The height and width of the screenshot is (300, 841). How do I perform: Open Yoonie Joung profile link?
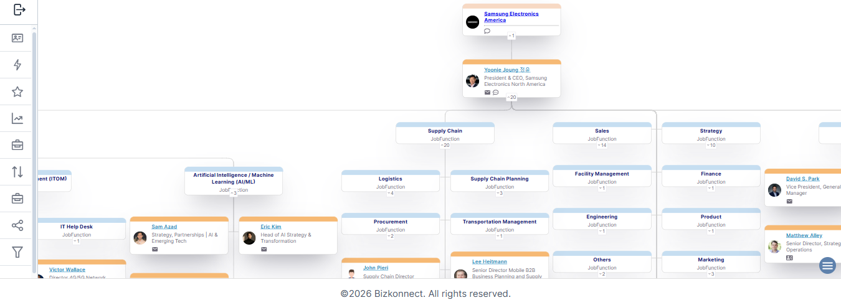coord(507,70)
